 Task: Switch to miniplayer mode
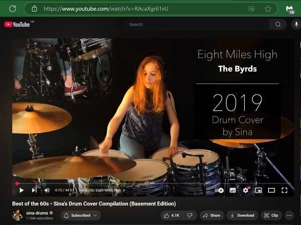click(x=258, y=190)
